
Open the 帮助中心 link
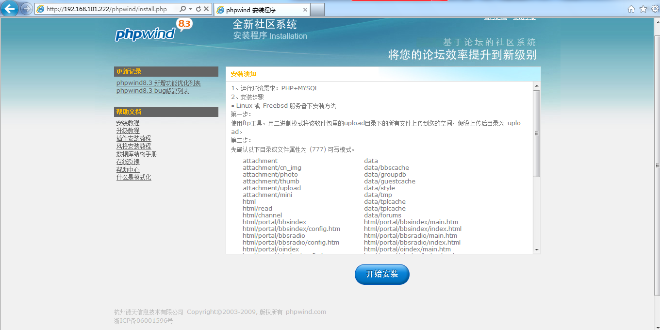click(128, 169)
